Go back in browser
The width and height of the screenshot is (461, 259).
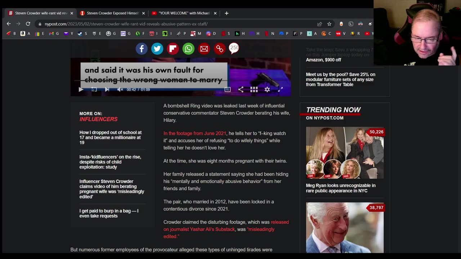[x=9, y=24]
